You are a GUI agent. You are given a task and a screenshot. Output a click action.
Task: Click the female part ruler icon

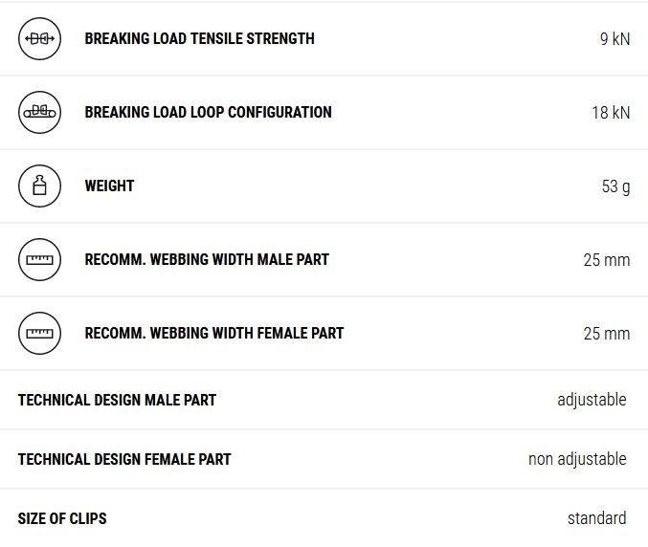click(x=39, y=334)
